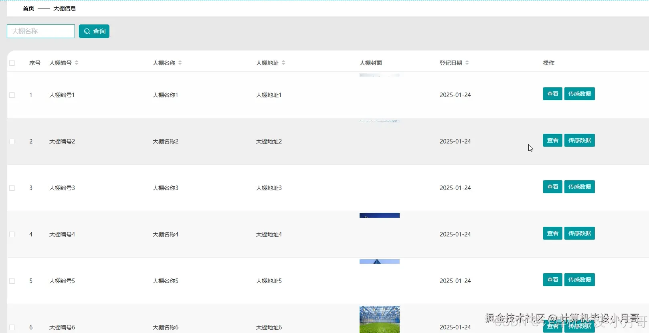
Task: Click cell 大棚地址5
Action: click(269, 281)
